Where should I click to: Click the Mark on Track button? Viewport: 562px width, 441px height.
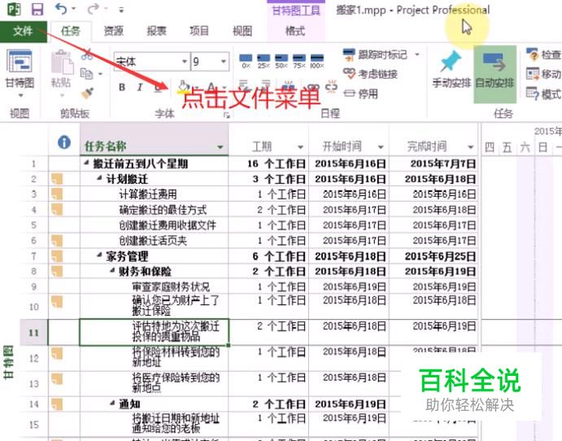375,55
